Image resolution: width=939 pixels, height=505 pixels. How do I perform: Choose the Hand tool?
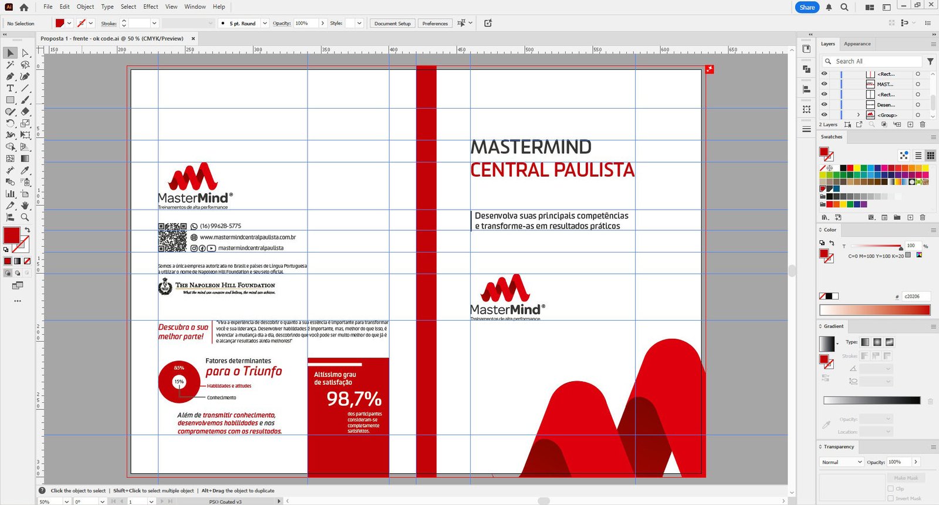pos(25,206)
